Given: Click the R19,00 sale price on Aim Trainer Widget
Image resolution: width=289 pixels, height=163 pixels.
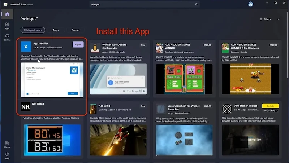Looking at the screenshot, I should tap(274, 111).
